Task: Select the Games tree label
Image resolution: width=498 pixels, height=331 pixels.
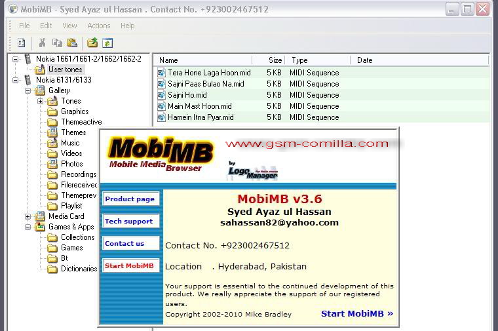Action: pos(72,248)
